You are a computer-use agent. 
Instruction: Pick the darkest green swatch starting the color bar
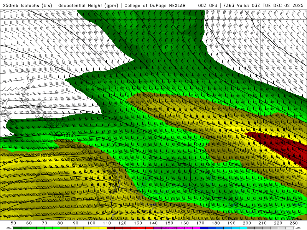click(17, 228)
